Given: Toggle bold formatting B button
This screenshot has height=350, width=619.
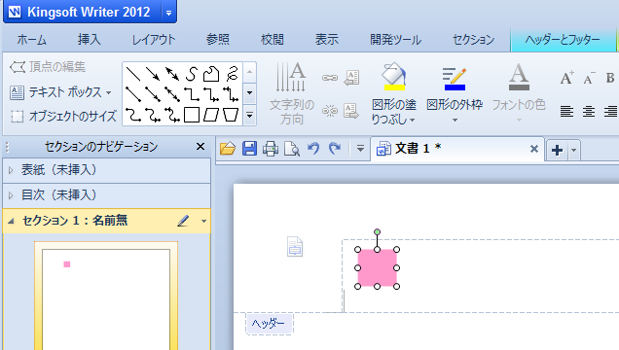Looking at the screenshot, I should click(x=610, y=78).
